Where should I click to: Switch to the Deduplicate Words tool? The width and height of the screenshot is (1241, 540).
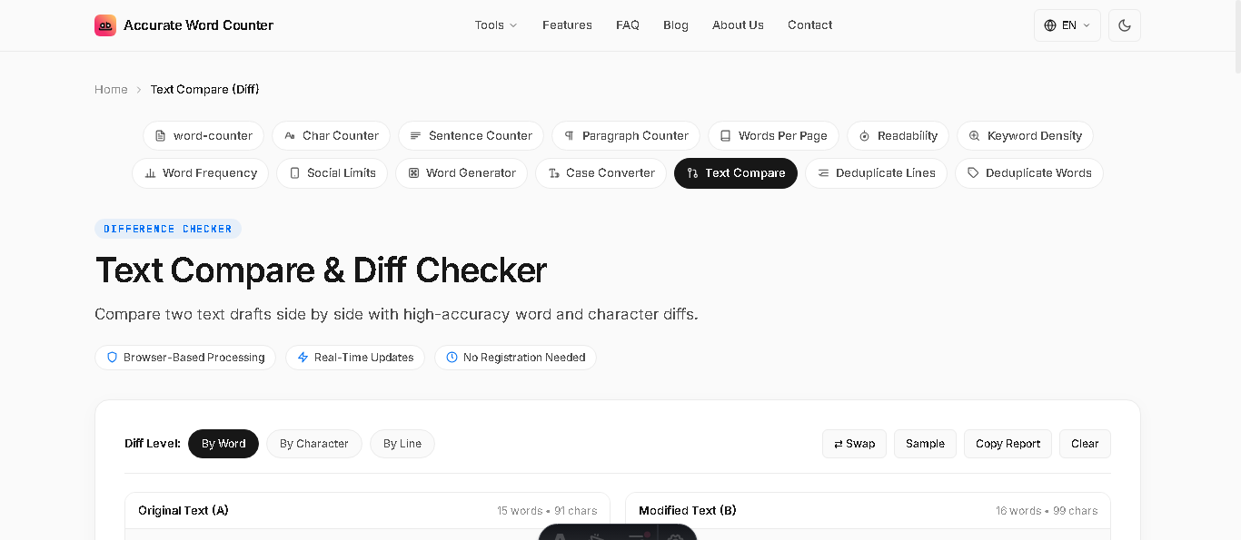click(1029, 173)
